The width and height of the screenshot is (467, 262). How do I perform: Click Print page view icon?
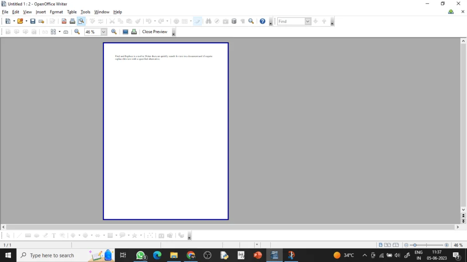[134, 32]
